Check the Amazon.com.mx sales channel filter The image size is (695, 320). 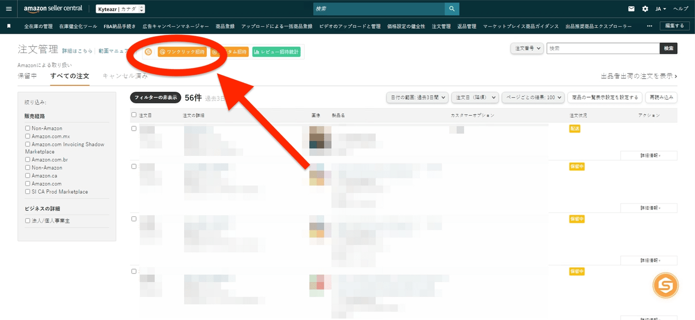(x=28, y=137)
